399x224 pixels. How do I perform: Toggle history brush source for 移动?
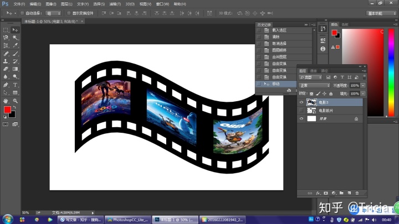259,84
